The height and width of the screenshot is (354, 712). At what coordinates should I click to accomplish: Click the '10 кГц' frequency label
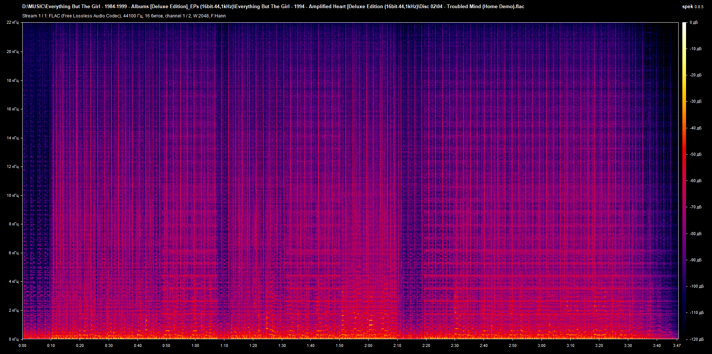point(13,195)
